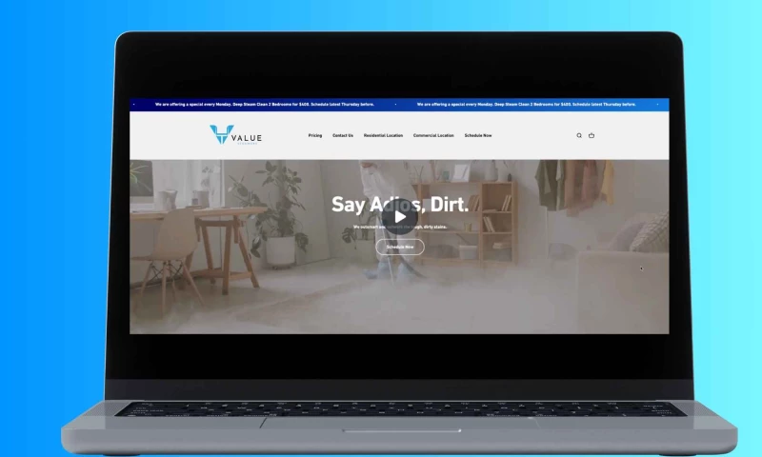Open the Contact Us menu item

coord(343,135)
